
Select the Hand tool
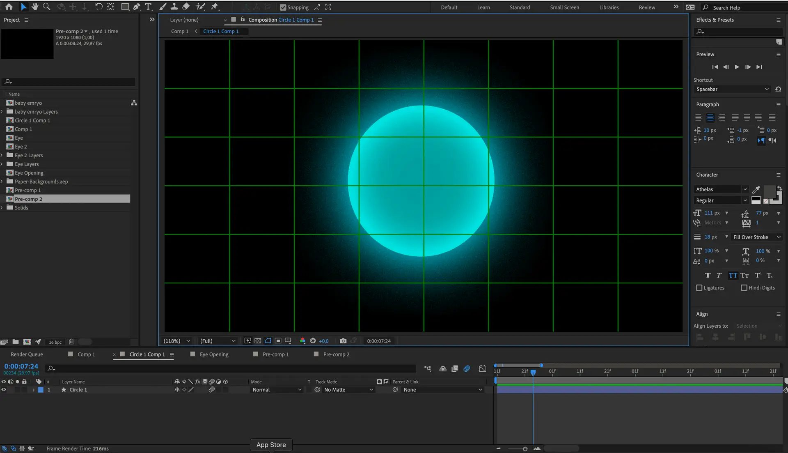pos(35,7)
